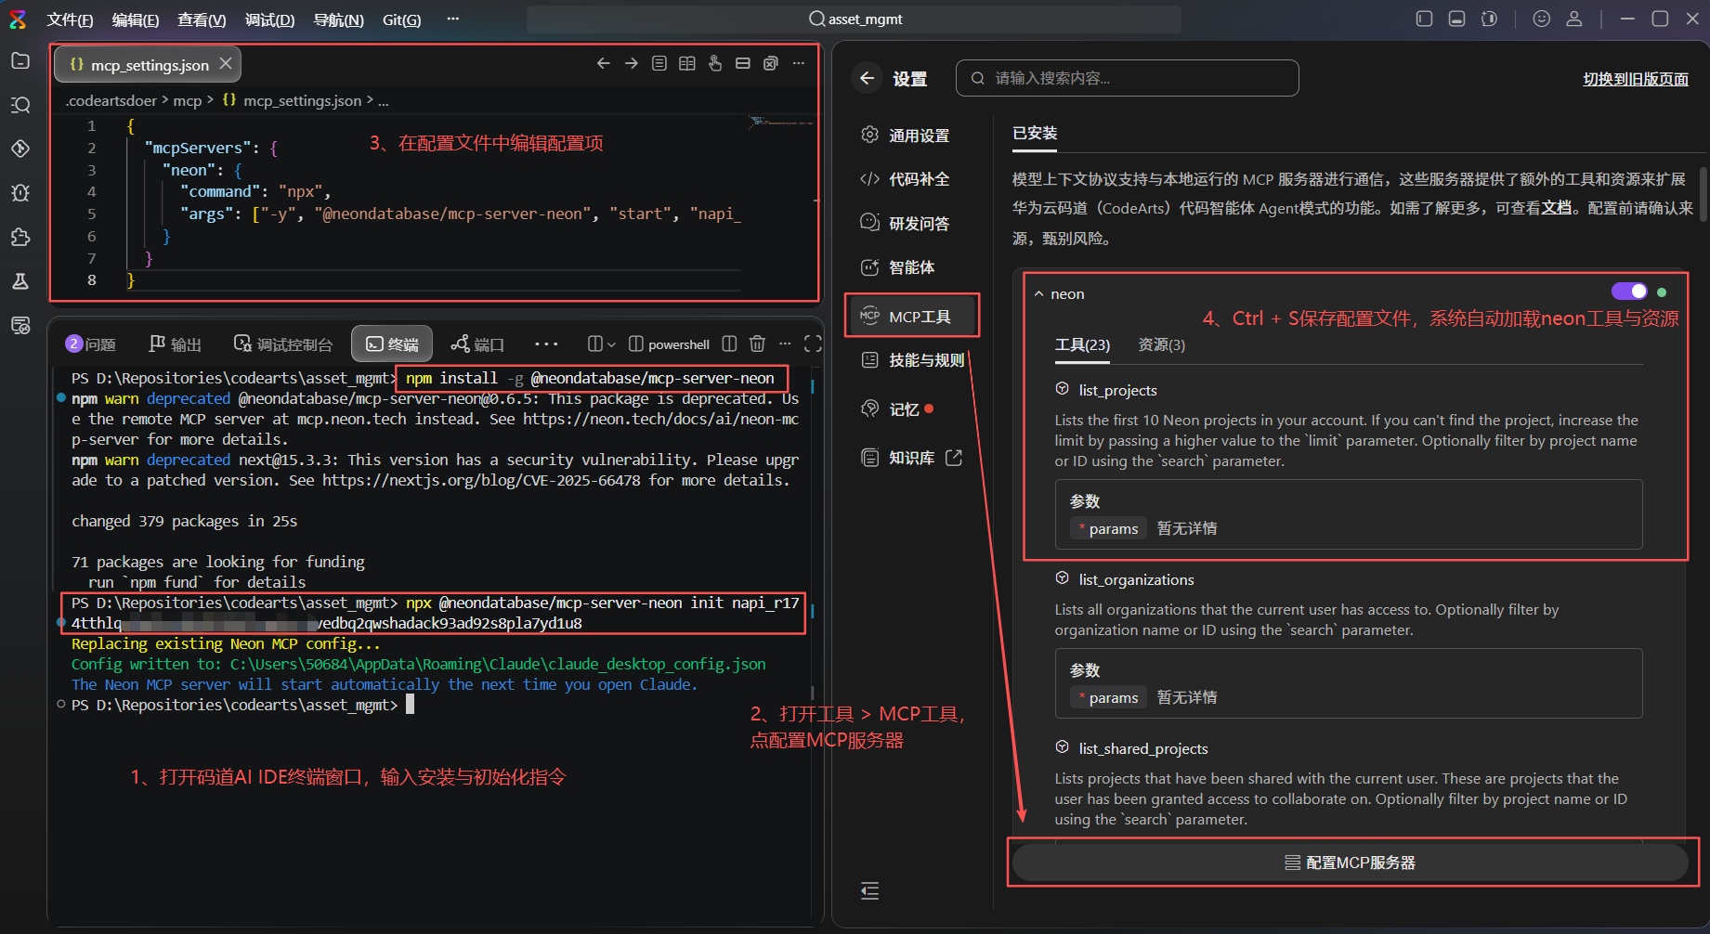Open the 导航(N) menu
This screenshot has height=934, width=1710.
point(338,19)
